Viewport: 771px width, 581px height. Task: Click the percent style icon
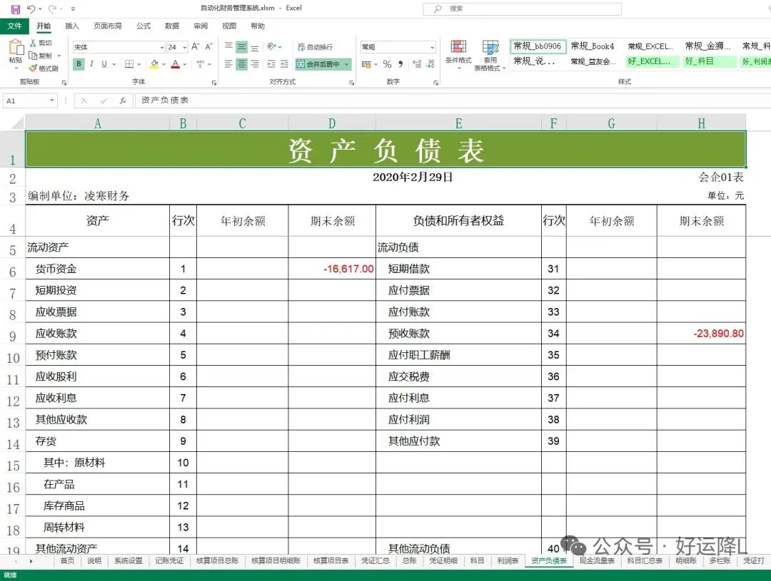pyautogui.click(x=388, y=64)
